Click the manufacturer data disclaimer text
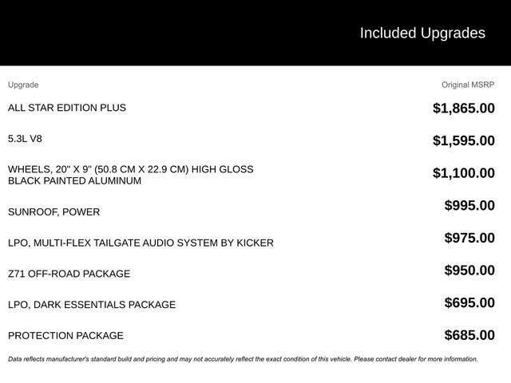 pos(243,359)
